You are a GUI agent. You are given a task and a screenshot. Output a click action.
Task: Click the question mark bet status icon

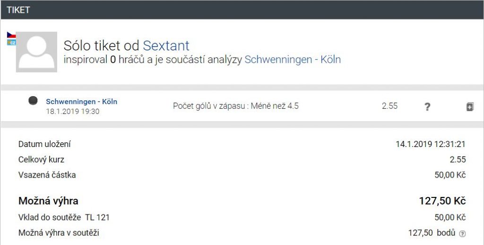(427, 107)
